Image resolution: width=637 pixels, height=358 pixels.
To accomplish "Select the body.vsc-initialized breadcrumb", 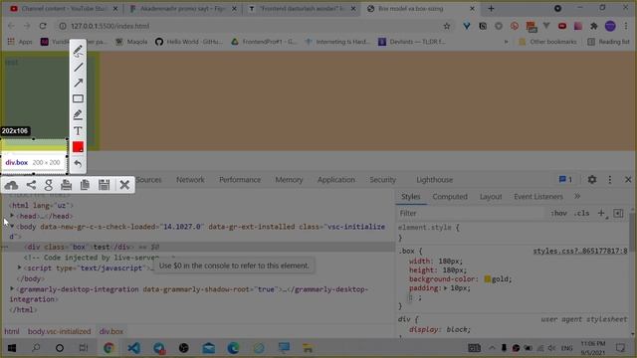I will (60, 331).
